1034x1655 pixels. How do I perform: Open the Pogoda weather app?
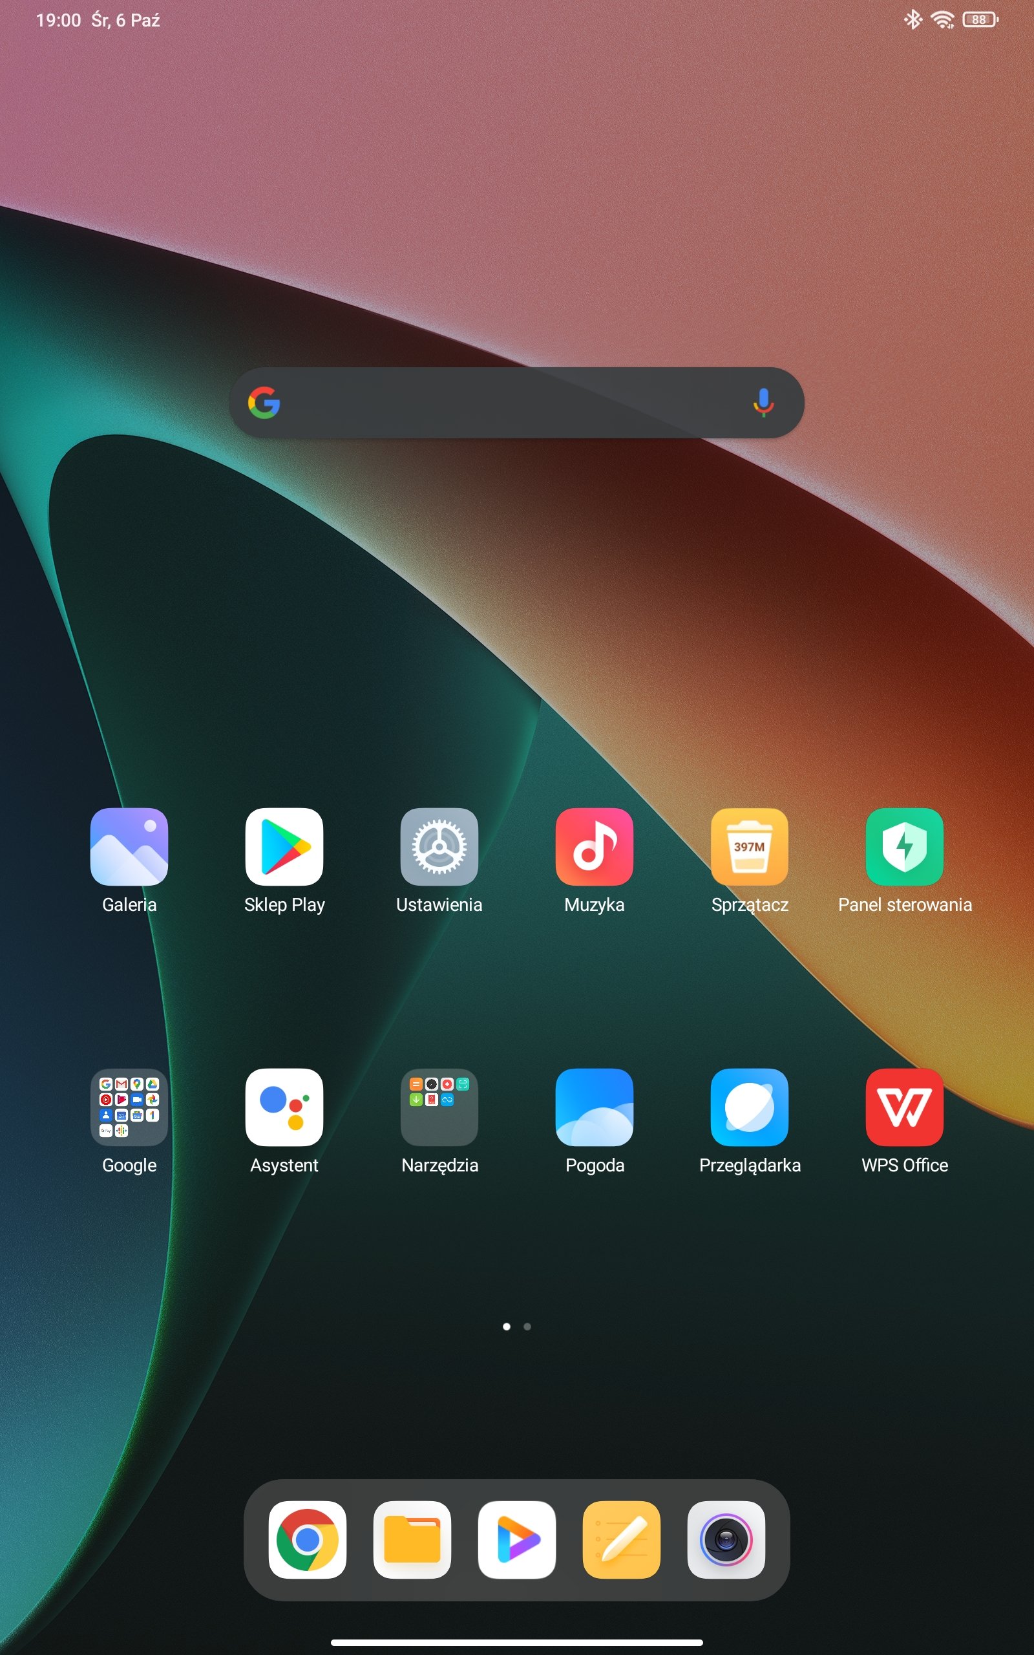tap(595, 1107)
